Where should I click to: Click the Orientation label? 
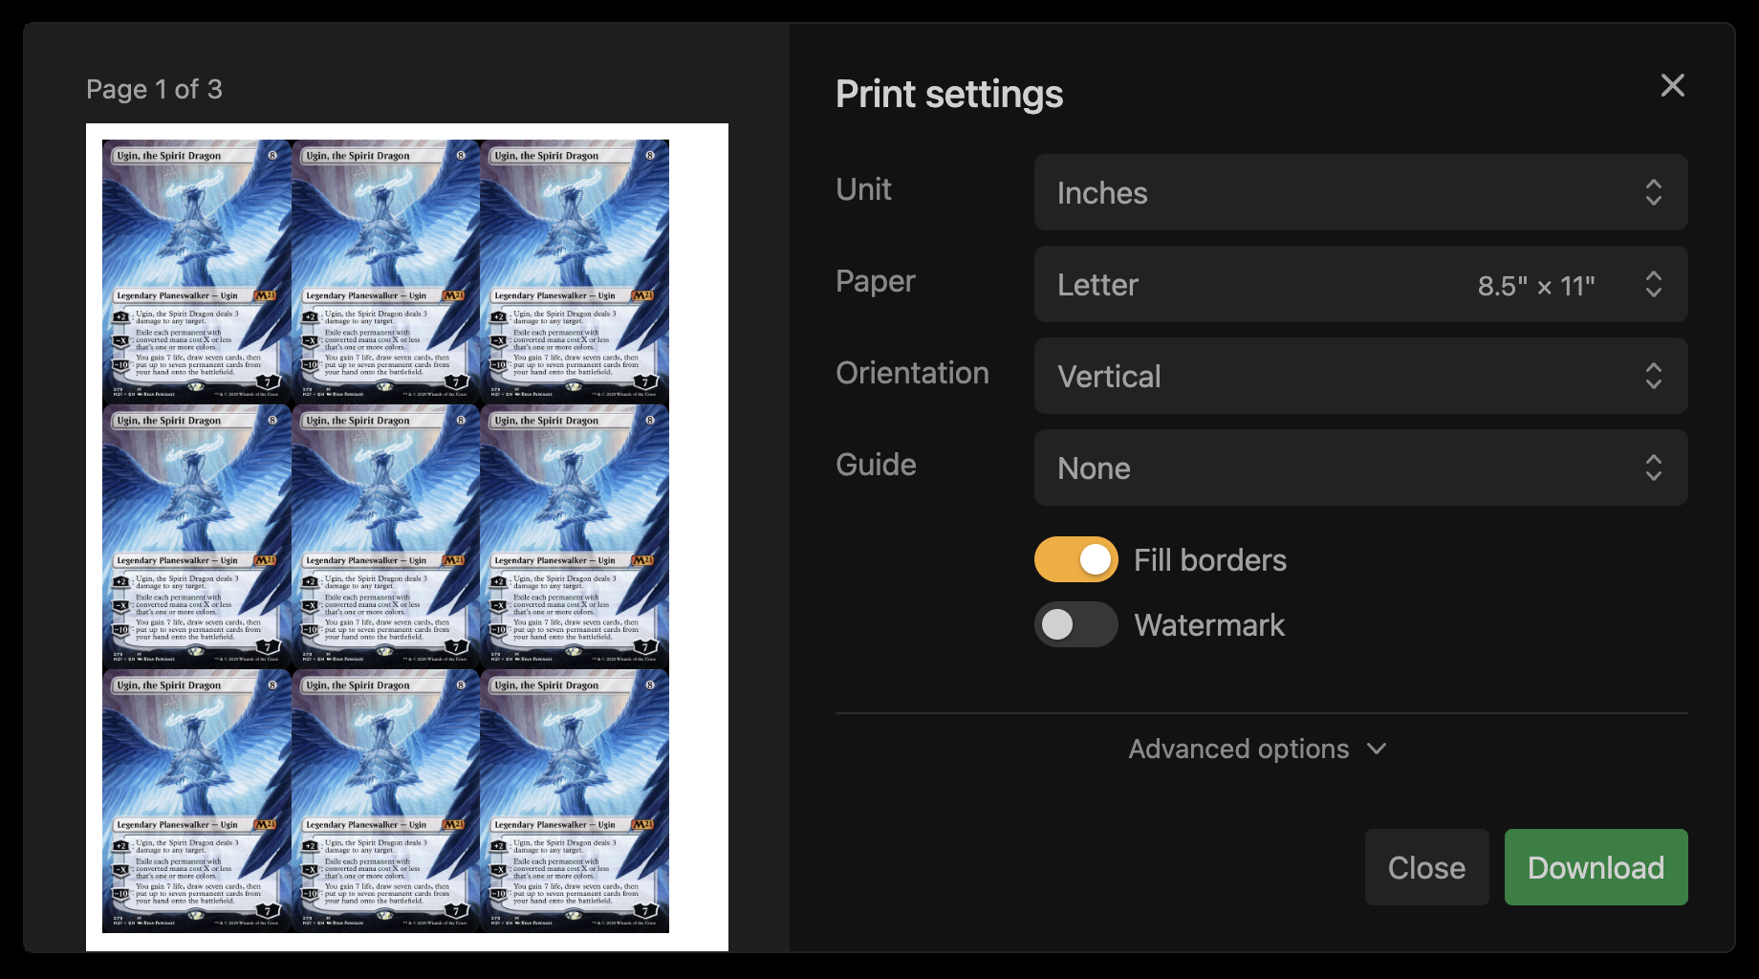912,373
